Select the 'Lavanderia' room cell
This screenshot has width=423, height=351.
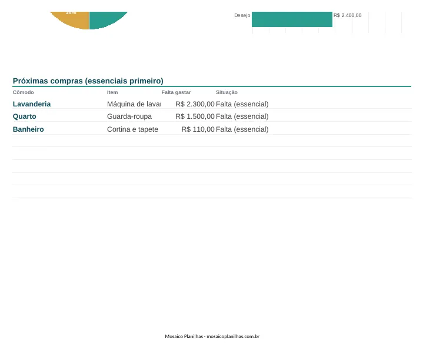click(x=32, y=104)
